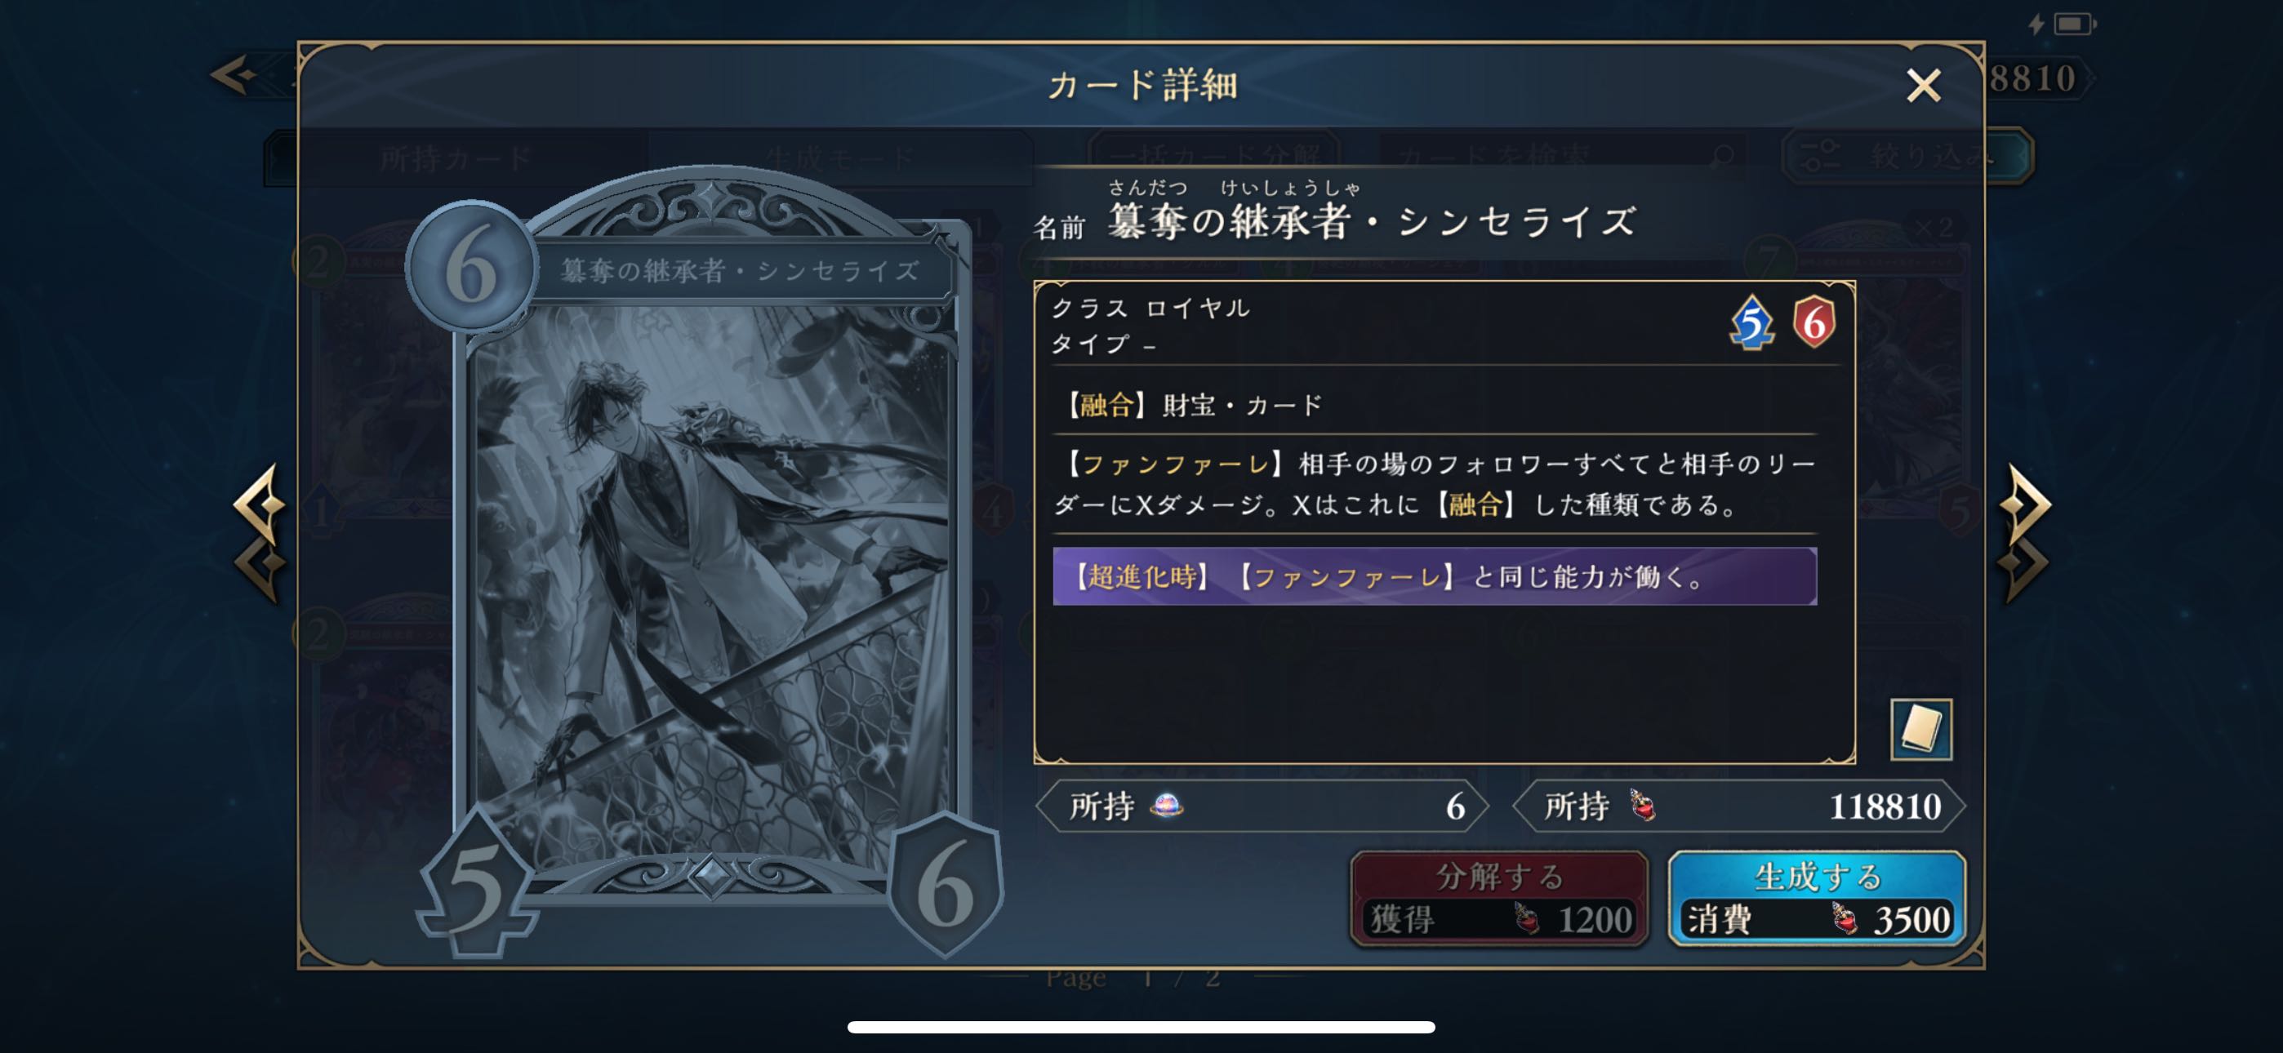Go to the previous card with left arrow
This screenshot has width=2283, height=1053.
pyautogui.click(x=259, y=534)
